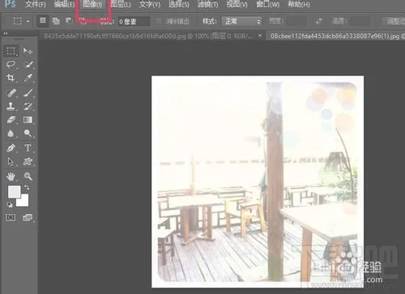The width and height of the screenshot is (405, 294).
Task: Select the Zoom tool in toolbox
Action: click(x=28, y=177)
